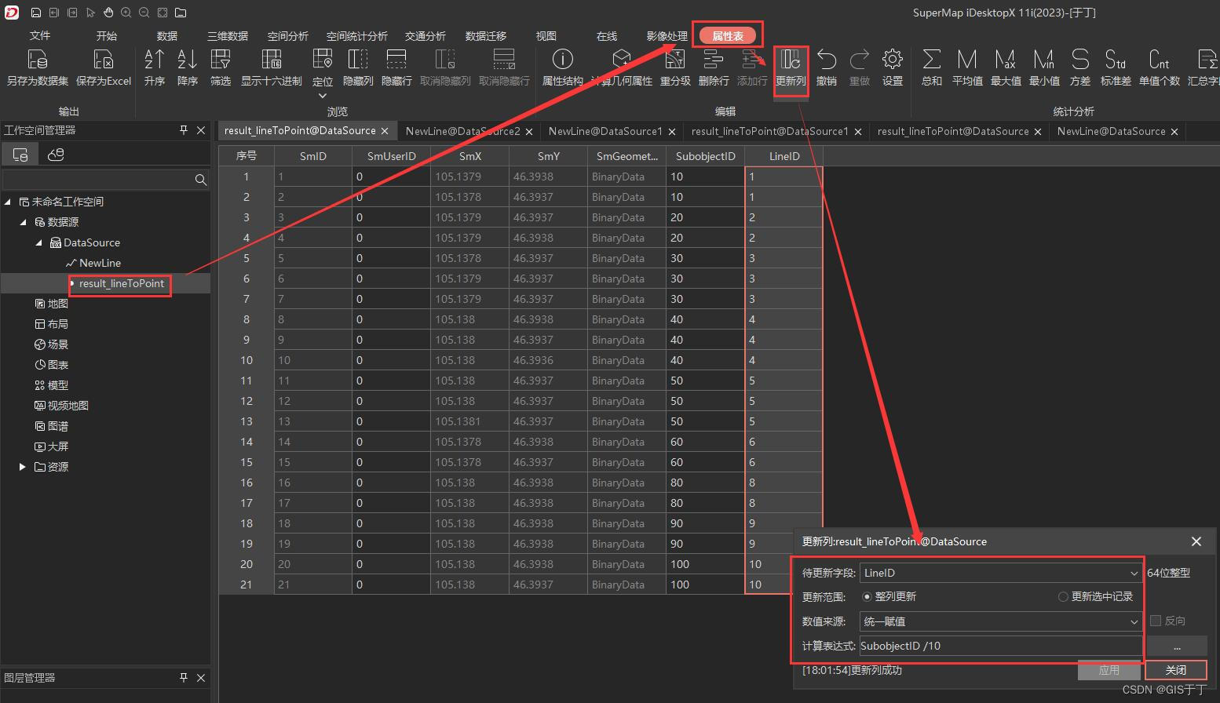Click Undo (撤销) icon
Image resolution: width=1220 pixels, height=703 pixels.
point(827,60)
